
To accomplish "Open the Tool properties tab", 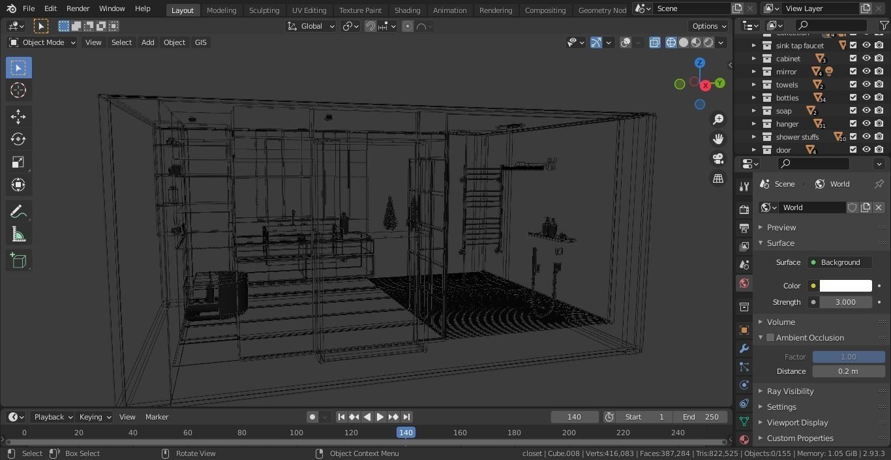I will pyautogui.click(x=744, y=187).
